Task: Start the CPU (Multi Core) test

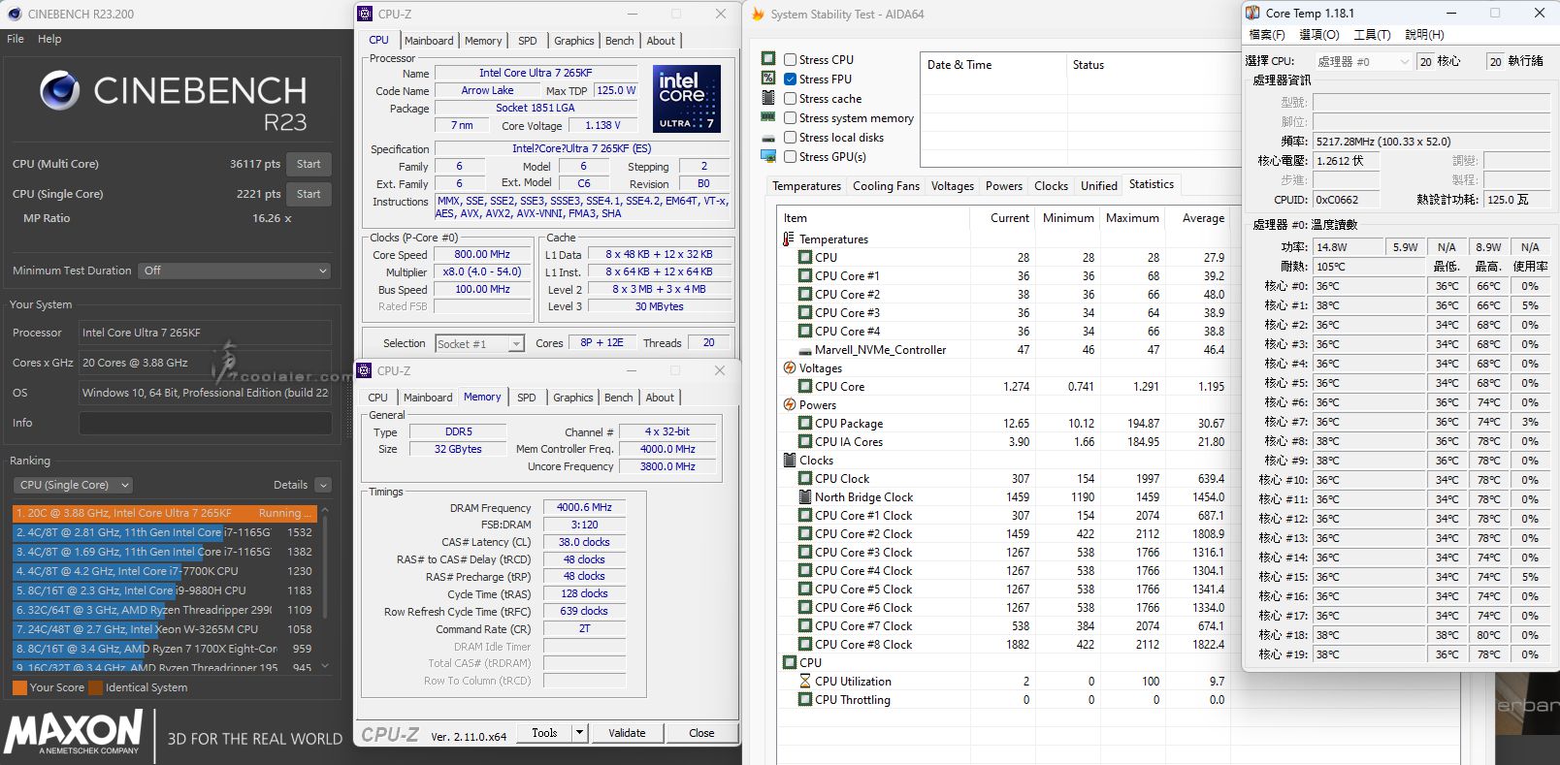Action: 309,164
